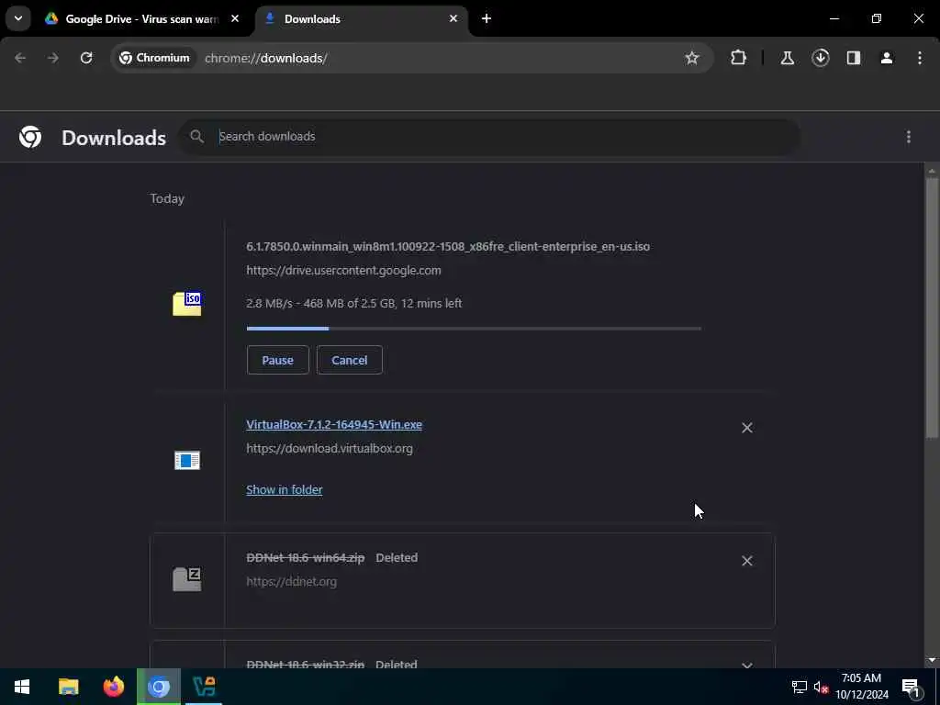Click the Chromium site info chip

tap(154, 58)
